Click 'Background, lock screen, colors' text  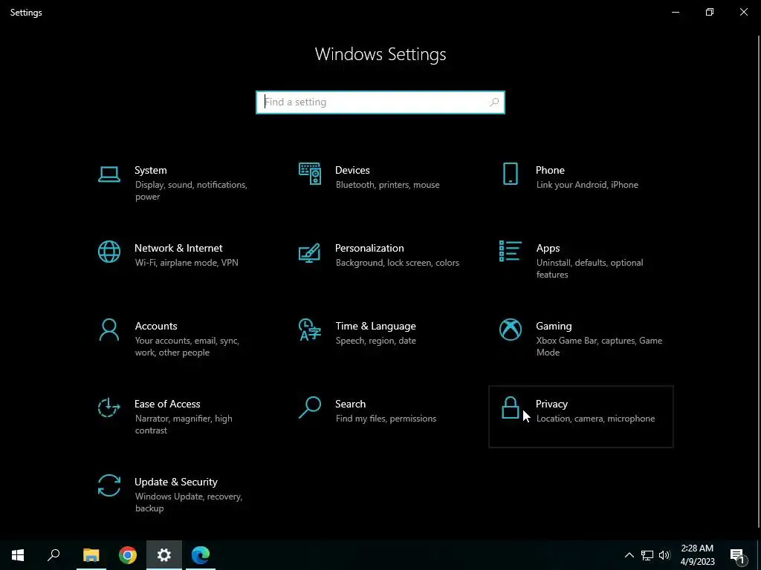[x=397, y=263]
